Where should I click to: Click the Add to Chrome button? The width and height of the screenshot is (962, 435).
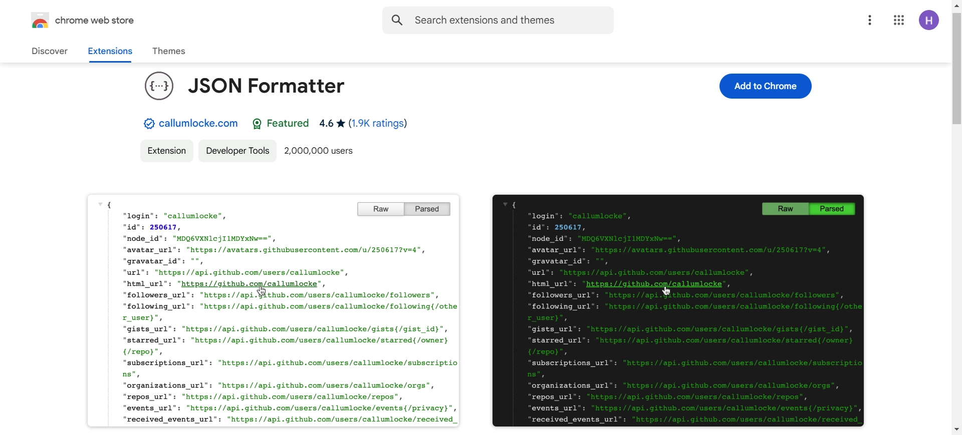pos(766,86)
